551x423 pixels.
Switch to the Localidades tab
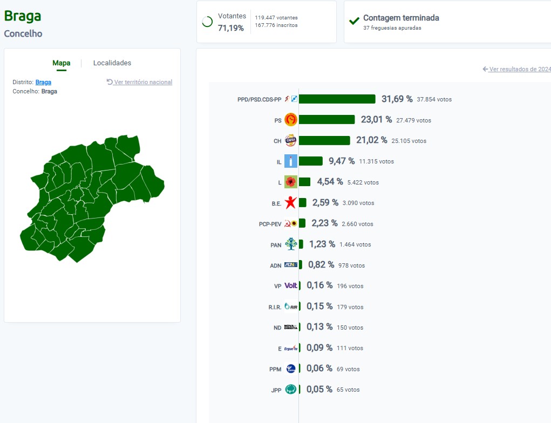coord(112,63)
